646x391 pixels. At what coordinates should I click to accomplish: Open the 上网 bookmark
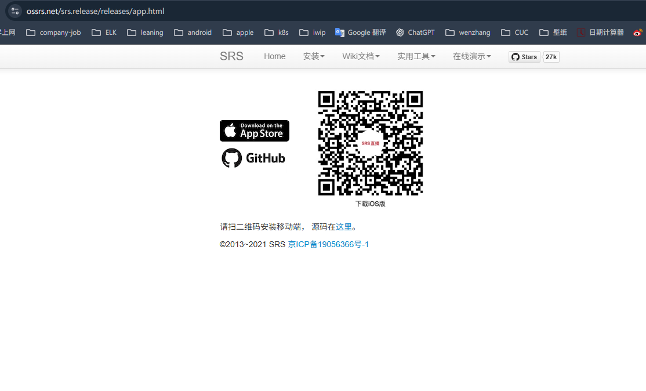click(x=8, y=32)
